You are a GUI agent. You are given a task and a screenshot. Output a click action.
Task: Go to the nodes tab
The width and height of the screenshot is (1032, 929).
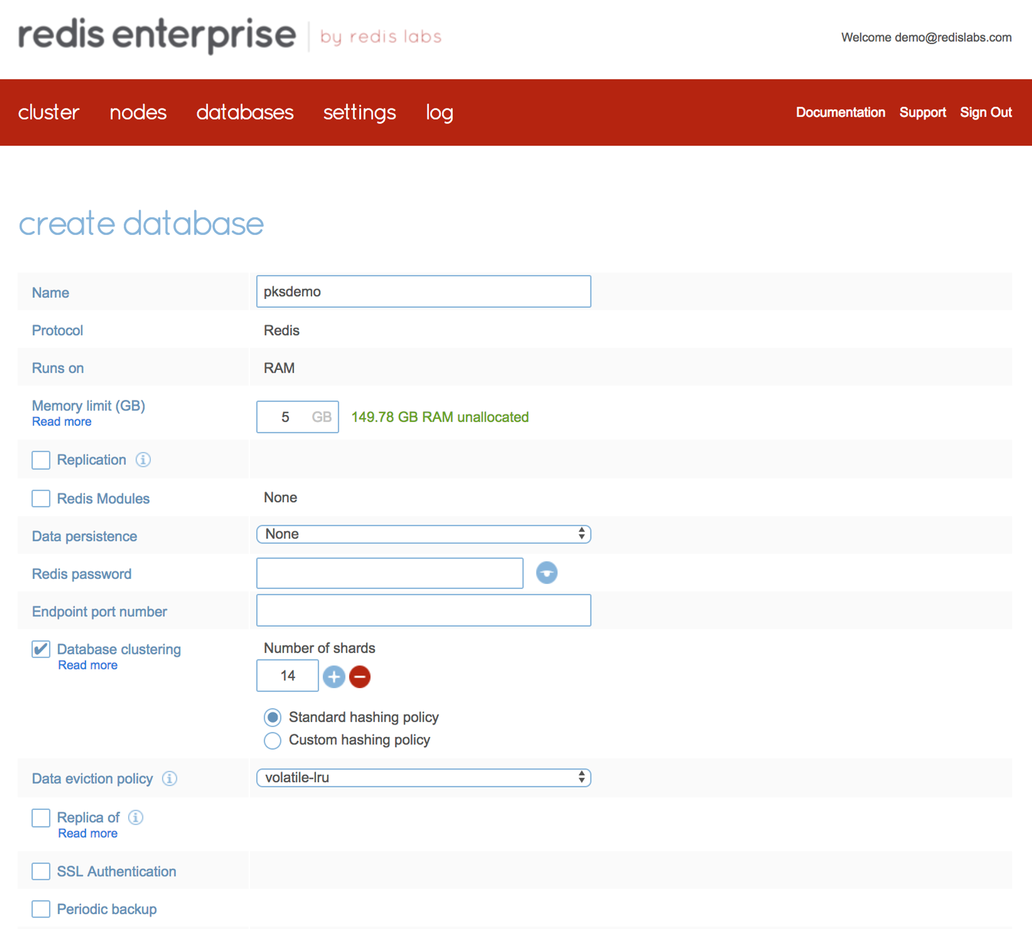[138, 112]
